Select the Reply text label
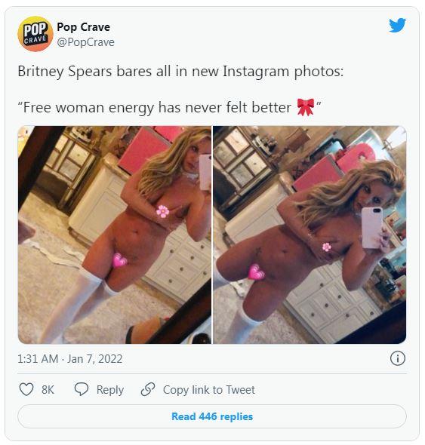Viewport: 425px width, 445px height. coord(110,390)
